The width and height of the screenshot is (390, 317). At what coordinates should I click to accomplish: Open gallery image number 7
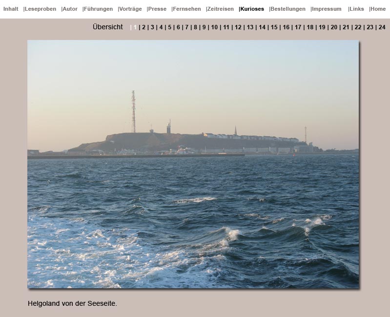tap(187, 27)
